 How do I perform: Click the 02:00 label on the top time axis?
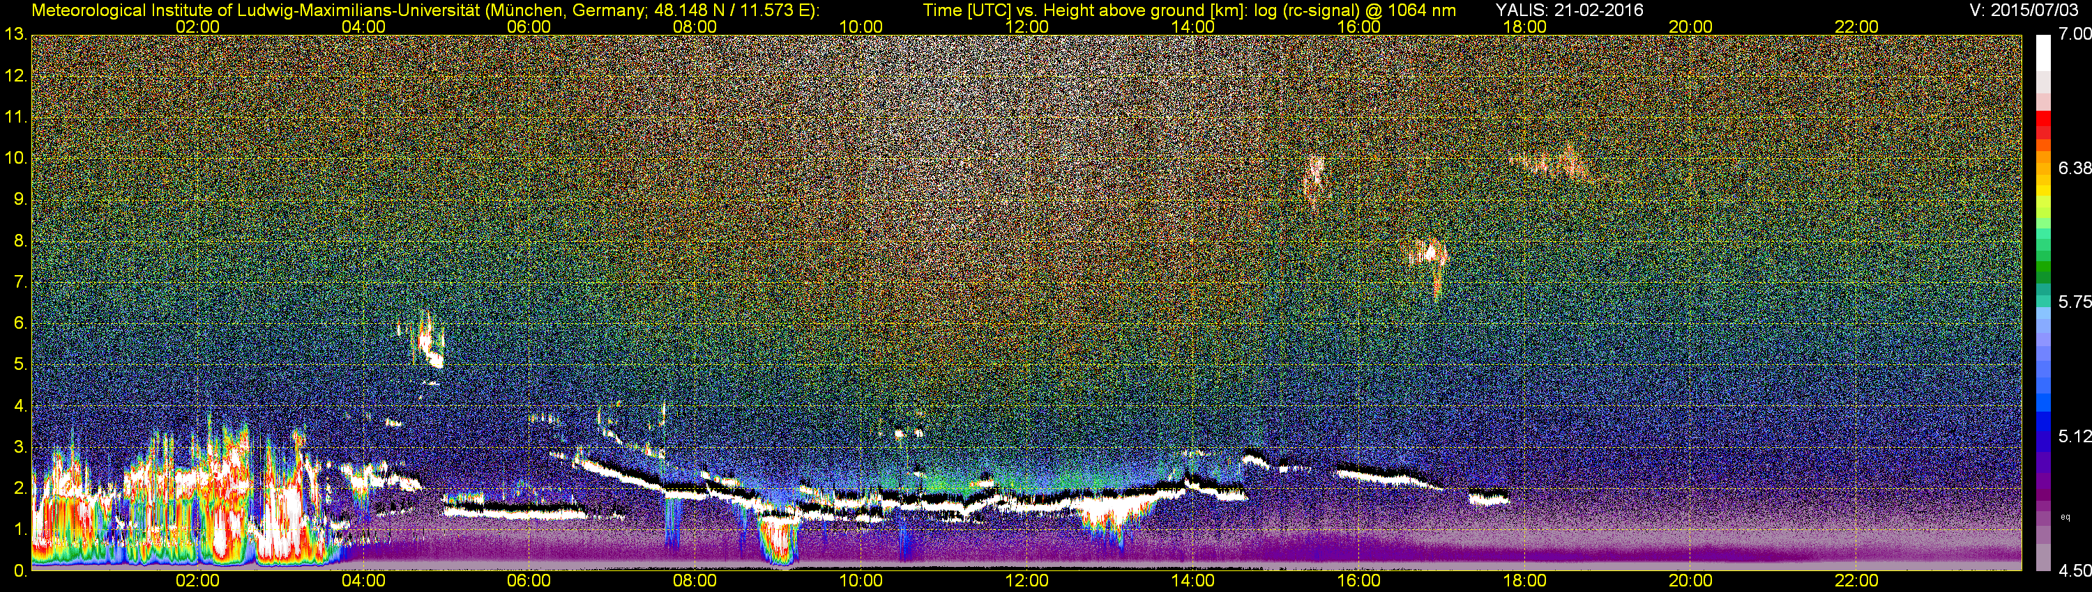(197, 26)
